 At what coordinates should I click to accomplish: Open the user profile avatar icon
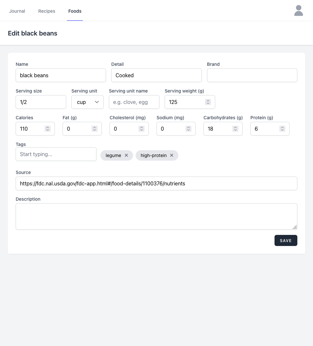point(298,10)
